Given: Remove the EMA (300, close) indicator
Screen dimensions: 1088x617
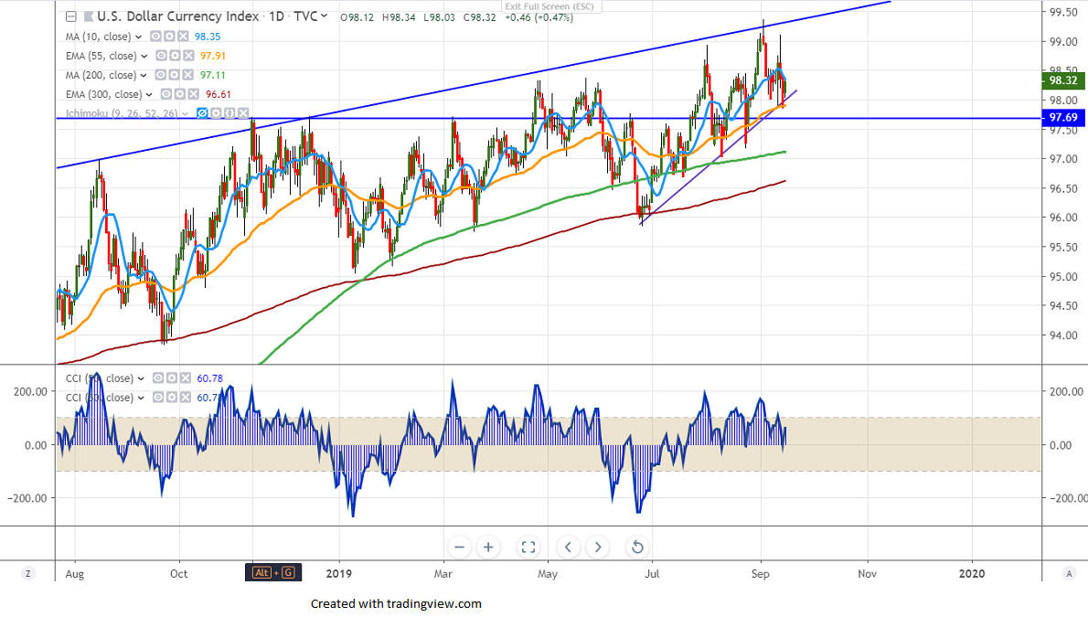Looking at the screenshot, I should tap(194, 94).
